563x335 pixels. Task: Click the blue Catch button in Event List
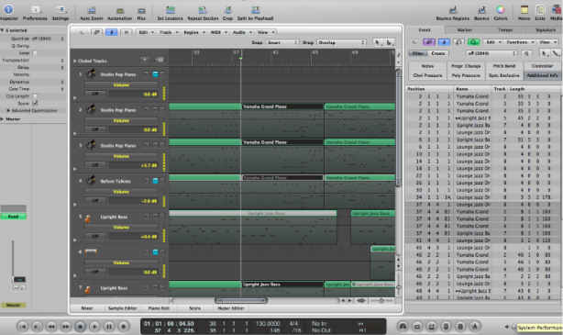click(444, 42)
